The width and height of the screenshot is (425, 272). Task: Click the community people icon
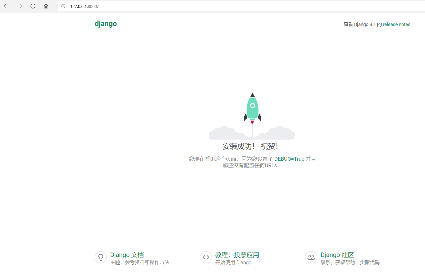[311, 257]
